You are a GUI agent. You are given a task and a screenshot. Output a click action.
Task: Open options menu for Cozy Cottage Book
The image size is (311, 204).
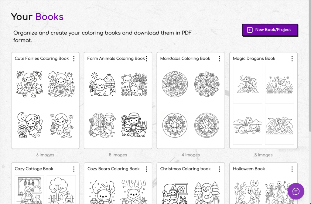[74, 169]
